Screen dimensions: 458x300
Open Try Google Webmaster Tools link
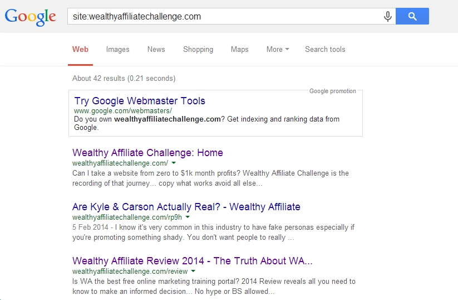140,101
